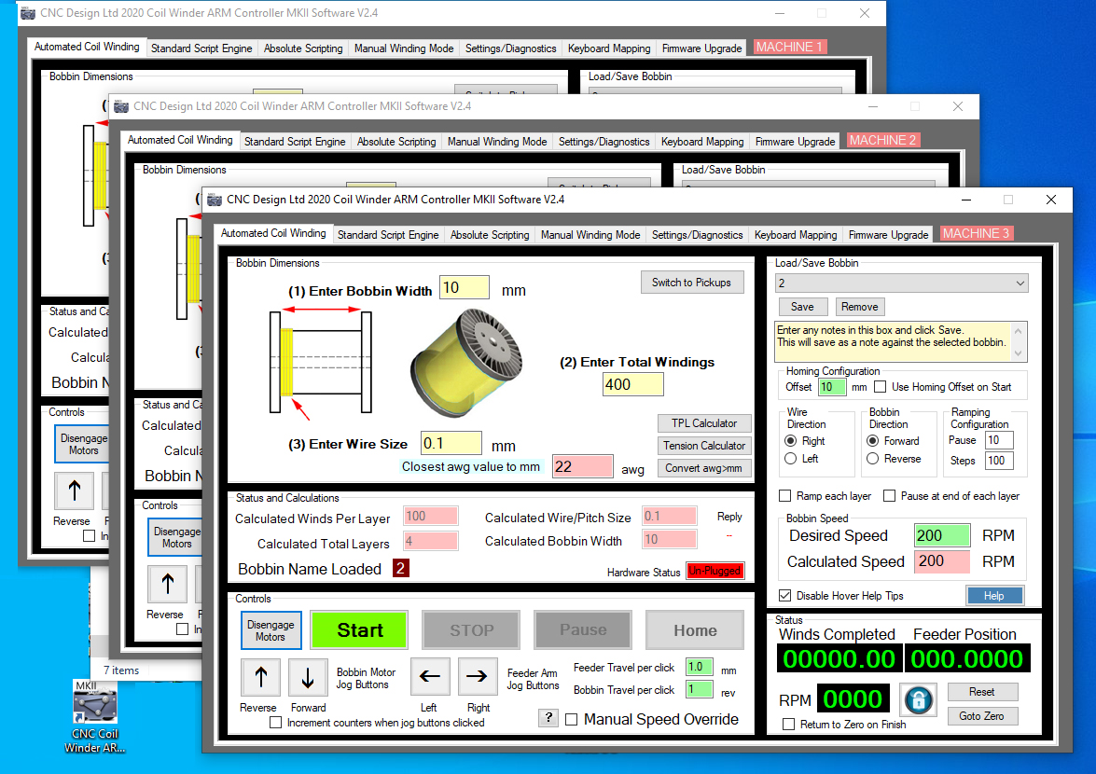This screenshot has height=774, width=1096.
Task: Select Reverse bobbin direction
Action: click(872, 458)
